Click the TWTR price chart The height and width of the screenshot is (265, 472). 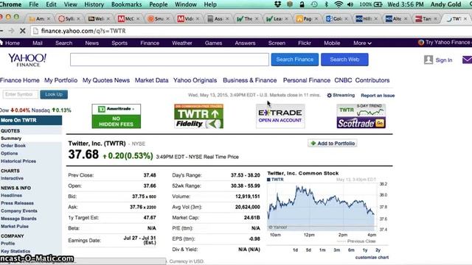pyautogui.click(x=322, y=206)
